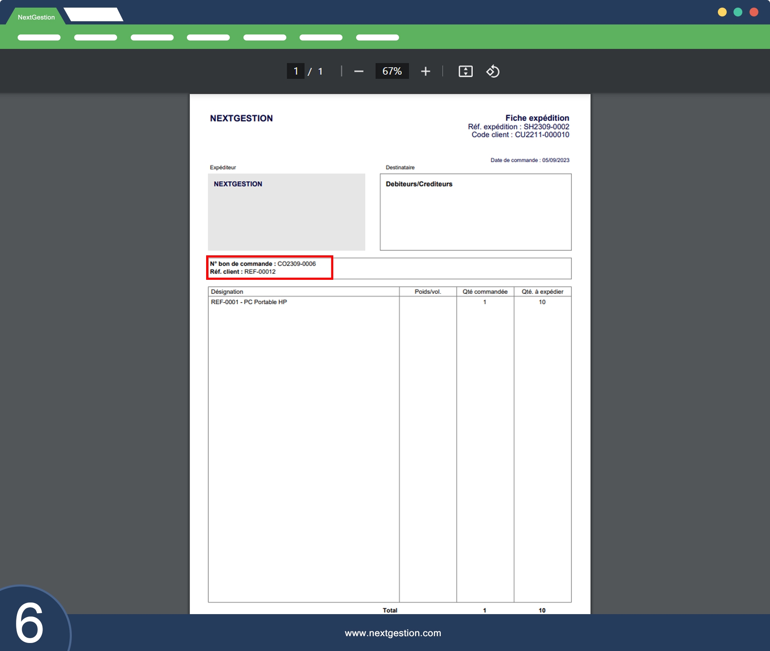Switch to the blank white tab

pos(94,15)
